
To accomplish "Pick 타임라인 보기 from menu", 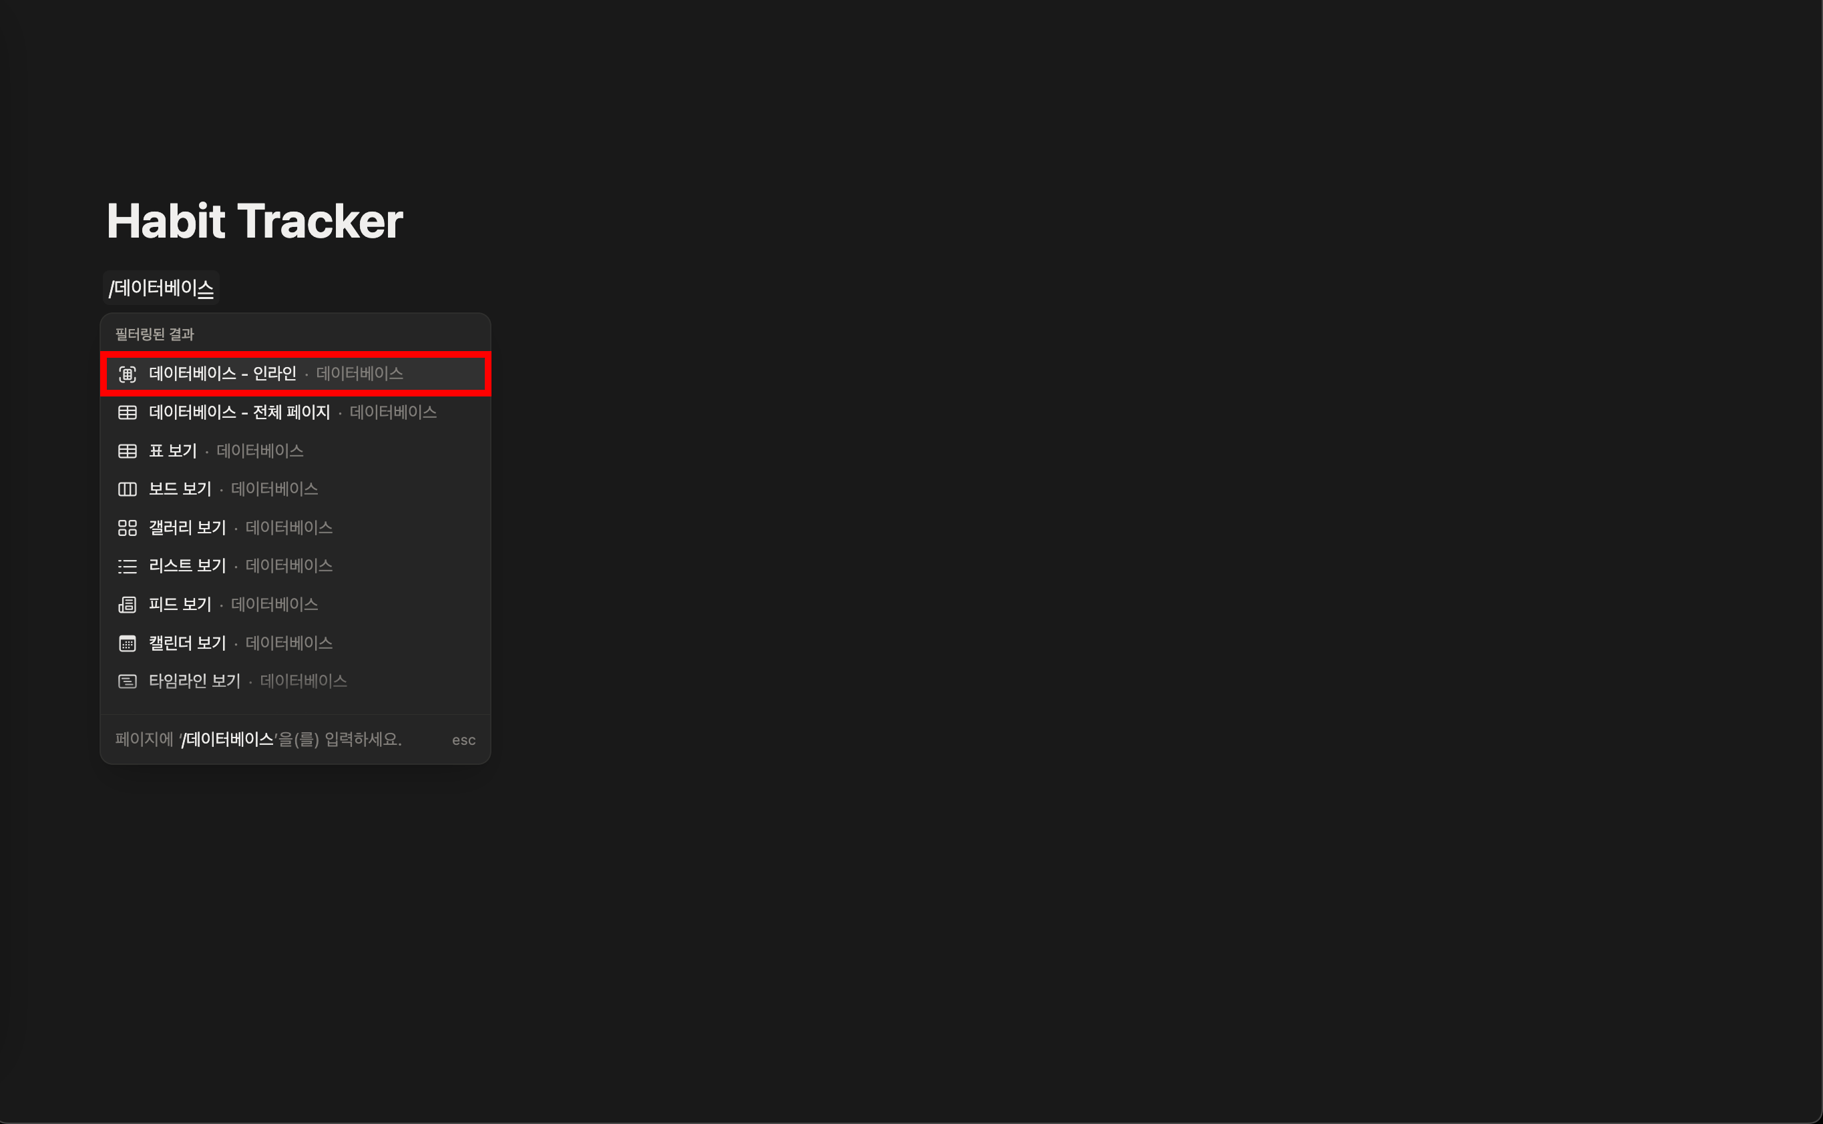I will click(194, 681).
